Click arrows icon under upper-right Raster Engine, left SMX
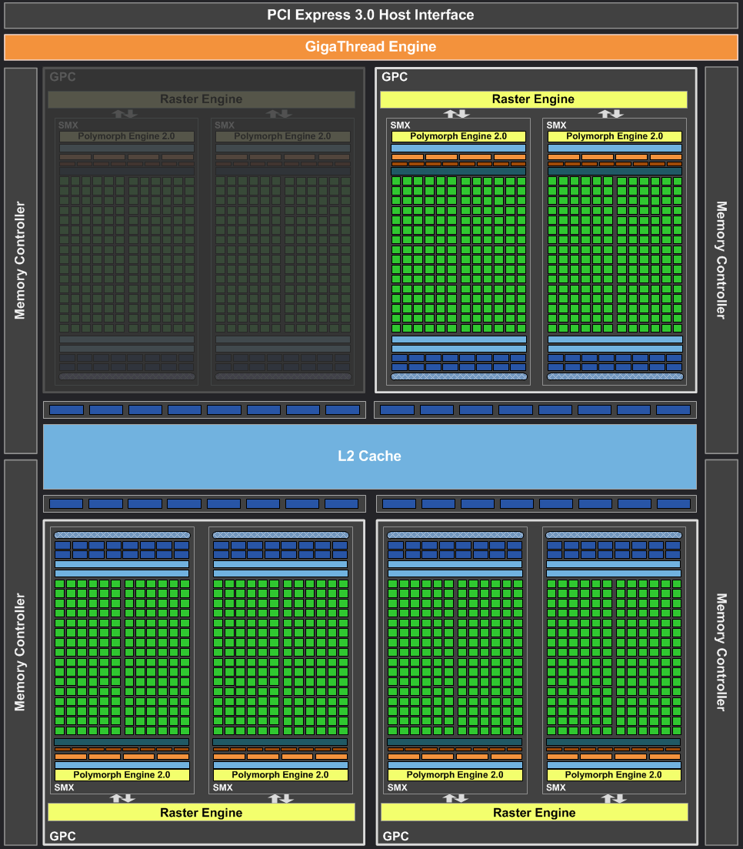 tap(458, 114)
